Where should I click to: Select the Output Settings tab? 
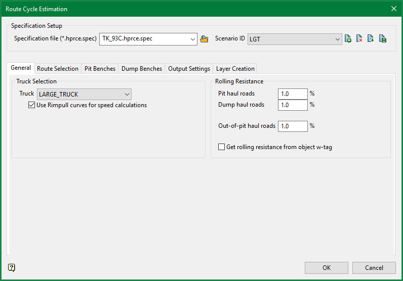click(189, 69)
